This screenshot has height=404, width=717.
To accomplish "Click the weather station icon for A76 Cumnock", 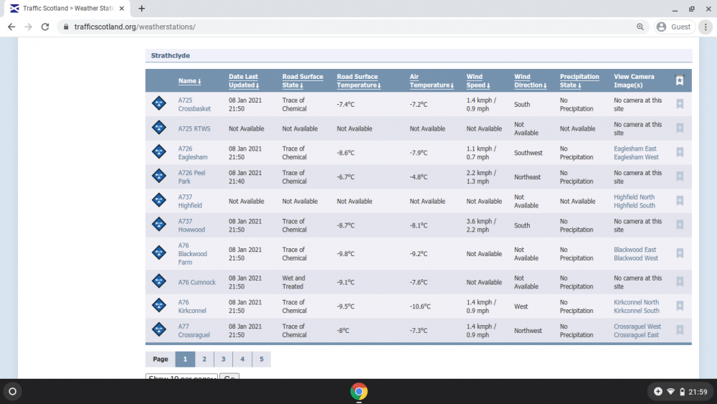I will tap(158, 281).
